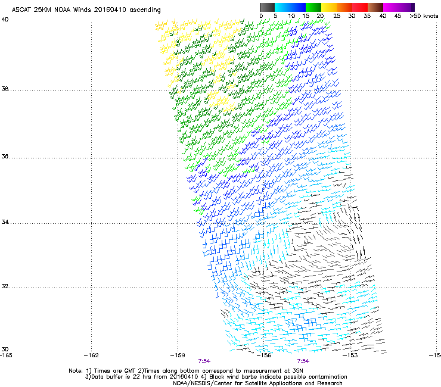
Task: Click the note "Data buffer is 22 hrs from 20160410"
Action: (x=145, y=377)
